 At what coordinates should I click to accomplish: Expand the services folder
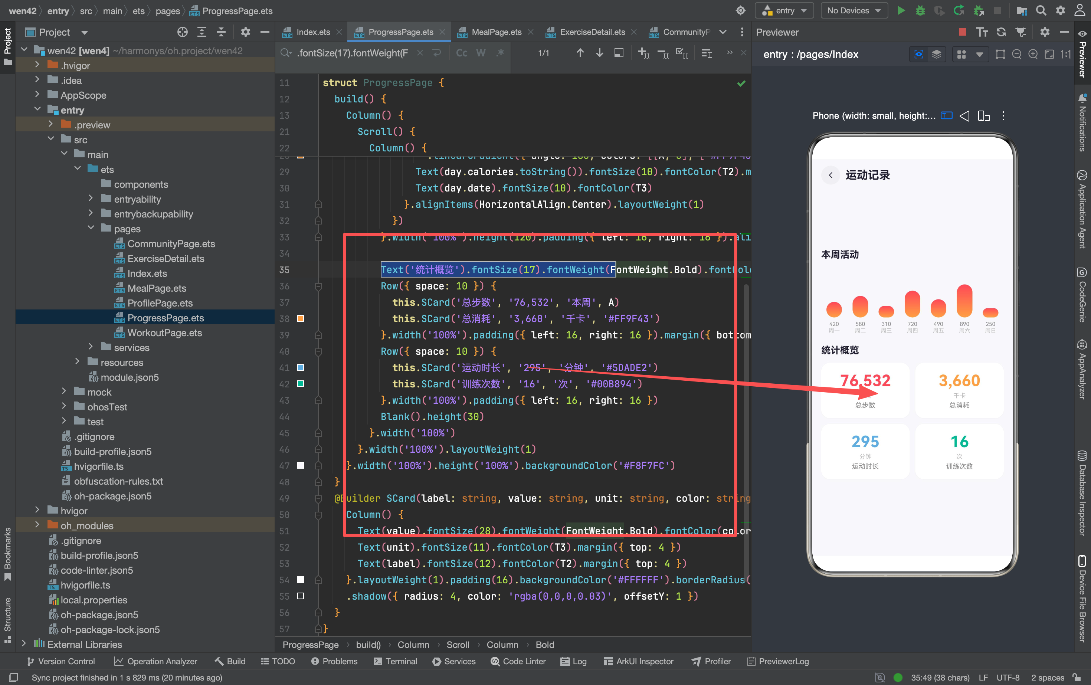tap(91, 347)
